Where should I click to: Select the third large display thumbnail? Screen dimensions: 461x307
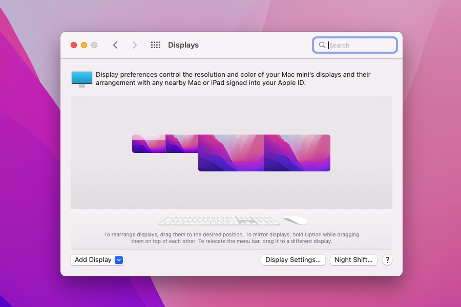point(231,153)
